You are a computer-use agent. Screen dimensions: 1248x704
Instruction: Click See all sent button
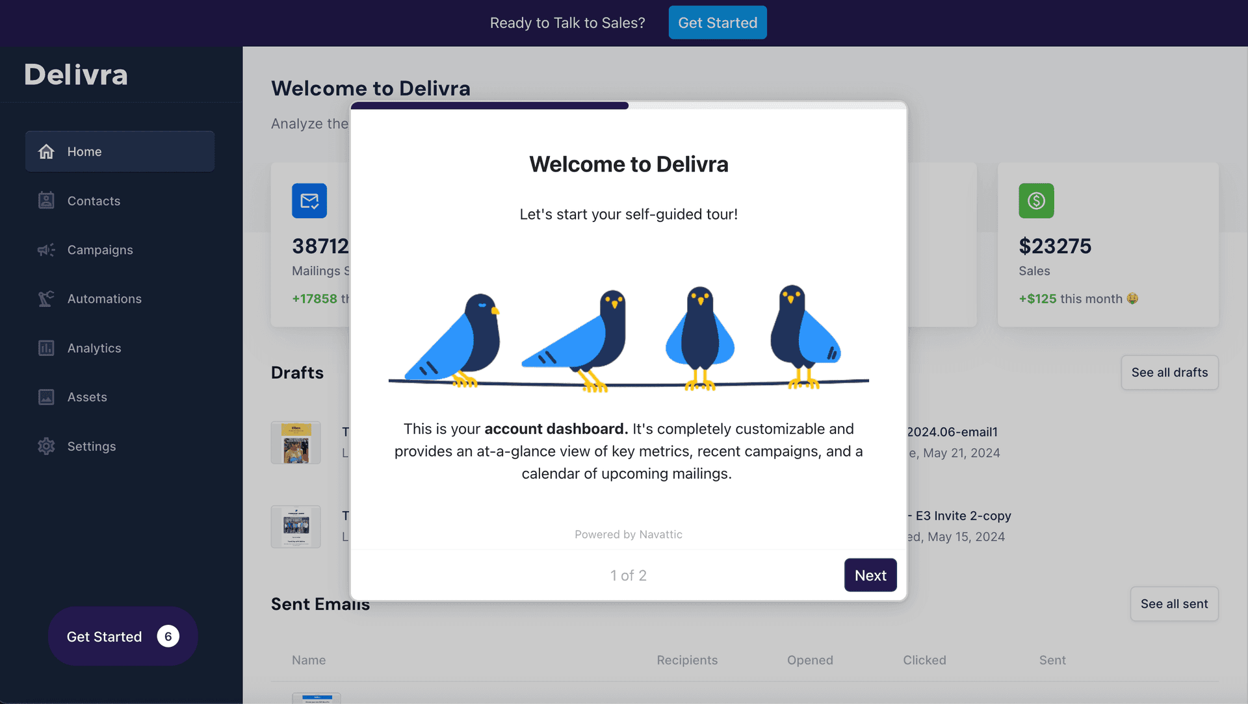tap(1174, 604)
